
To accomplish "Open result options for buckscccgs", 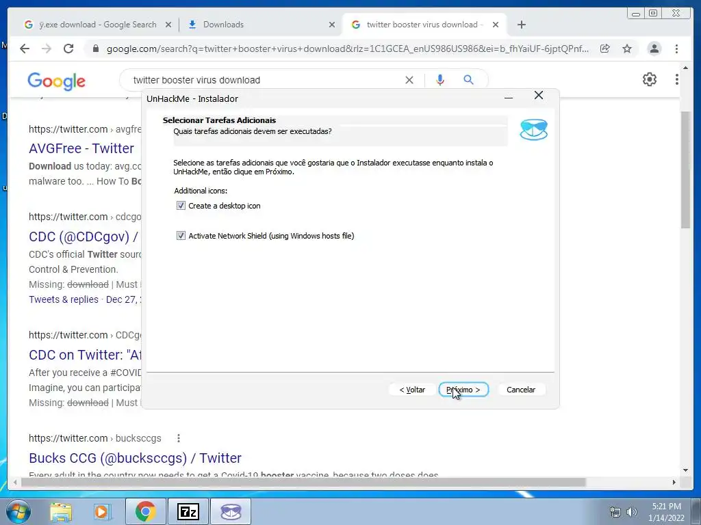I will coord(179,438).
